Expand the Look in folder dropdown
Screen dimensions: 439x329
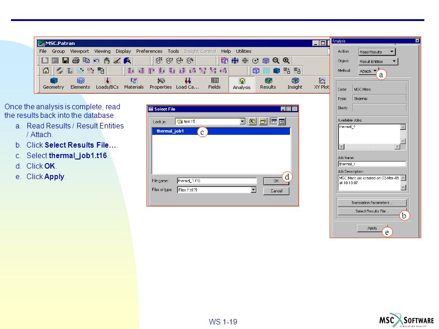click(x=242, y=122)
